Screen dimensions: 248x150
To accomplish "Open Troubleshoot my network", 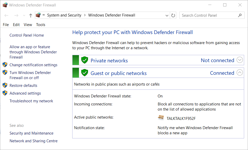I will point(31,101).
